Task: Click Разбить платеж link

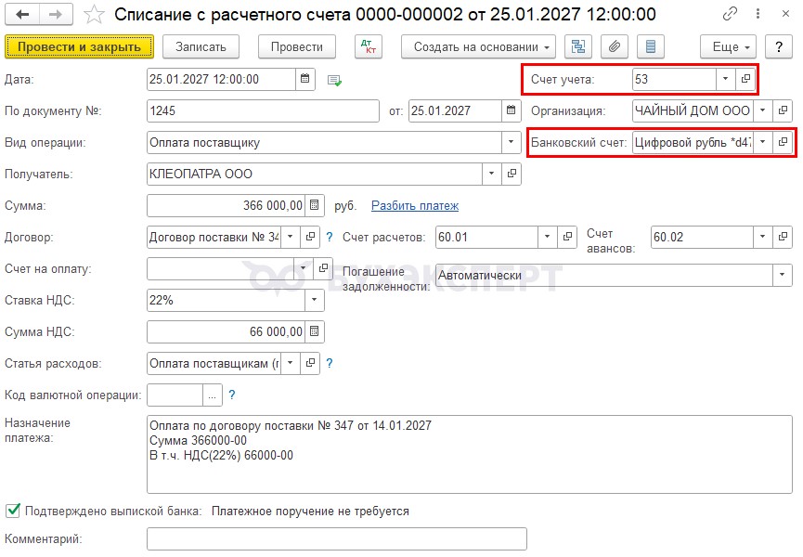Action: [415, 206]
